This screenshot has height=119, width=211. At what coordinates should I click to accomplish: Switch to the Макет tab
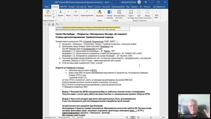tap(90, 7)
